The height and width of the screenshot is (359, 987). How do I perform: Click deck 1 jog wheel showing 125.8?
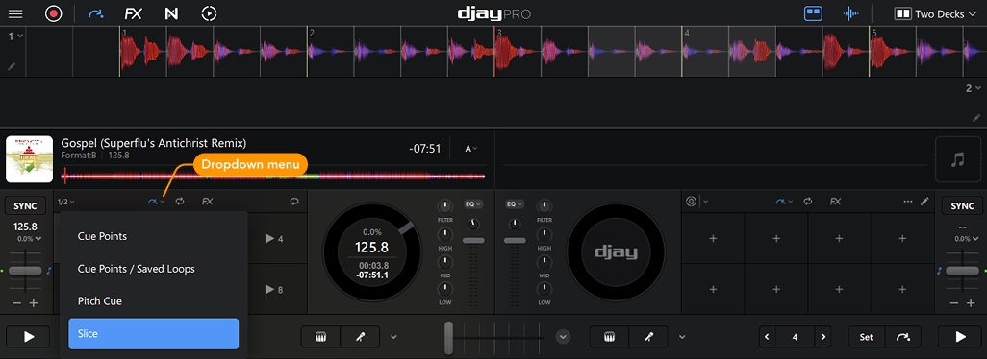click(371, 251)
